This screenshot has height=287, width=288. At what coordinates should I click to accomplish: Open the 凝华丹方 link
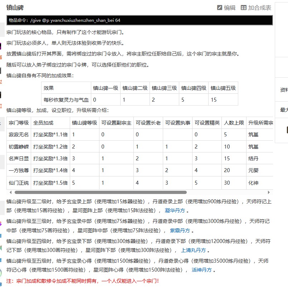[x=175, y=210]
